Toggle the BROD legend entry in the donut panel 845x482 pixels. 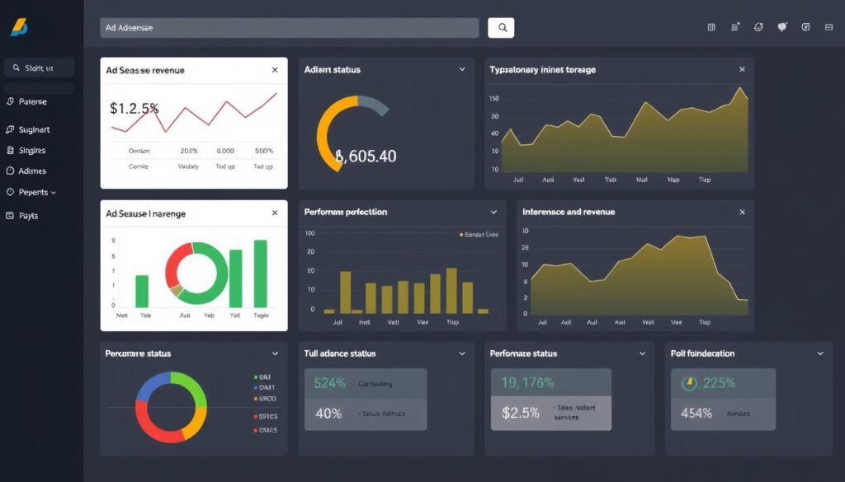(x=266, y=399)
